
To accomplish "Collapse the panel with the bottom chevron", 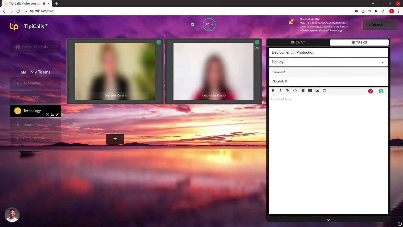I will click(328, 220).
